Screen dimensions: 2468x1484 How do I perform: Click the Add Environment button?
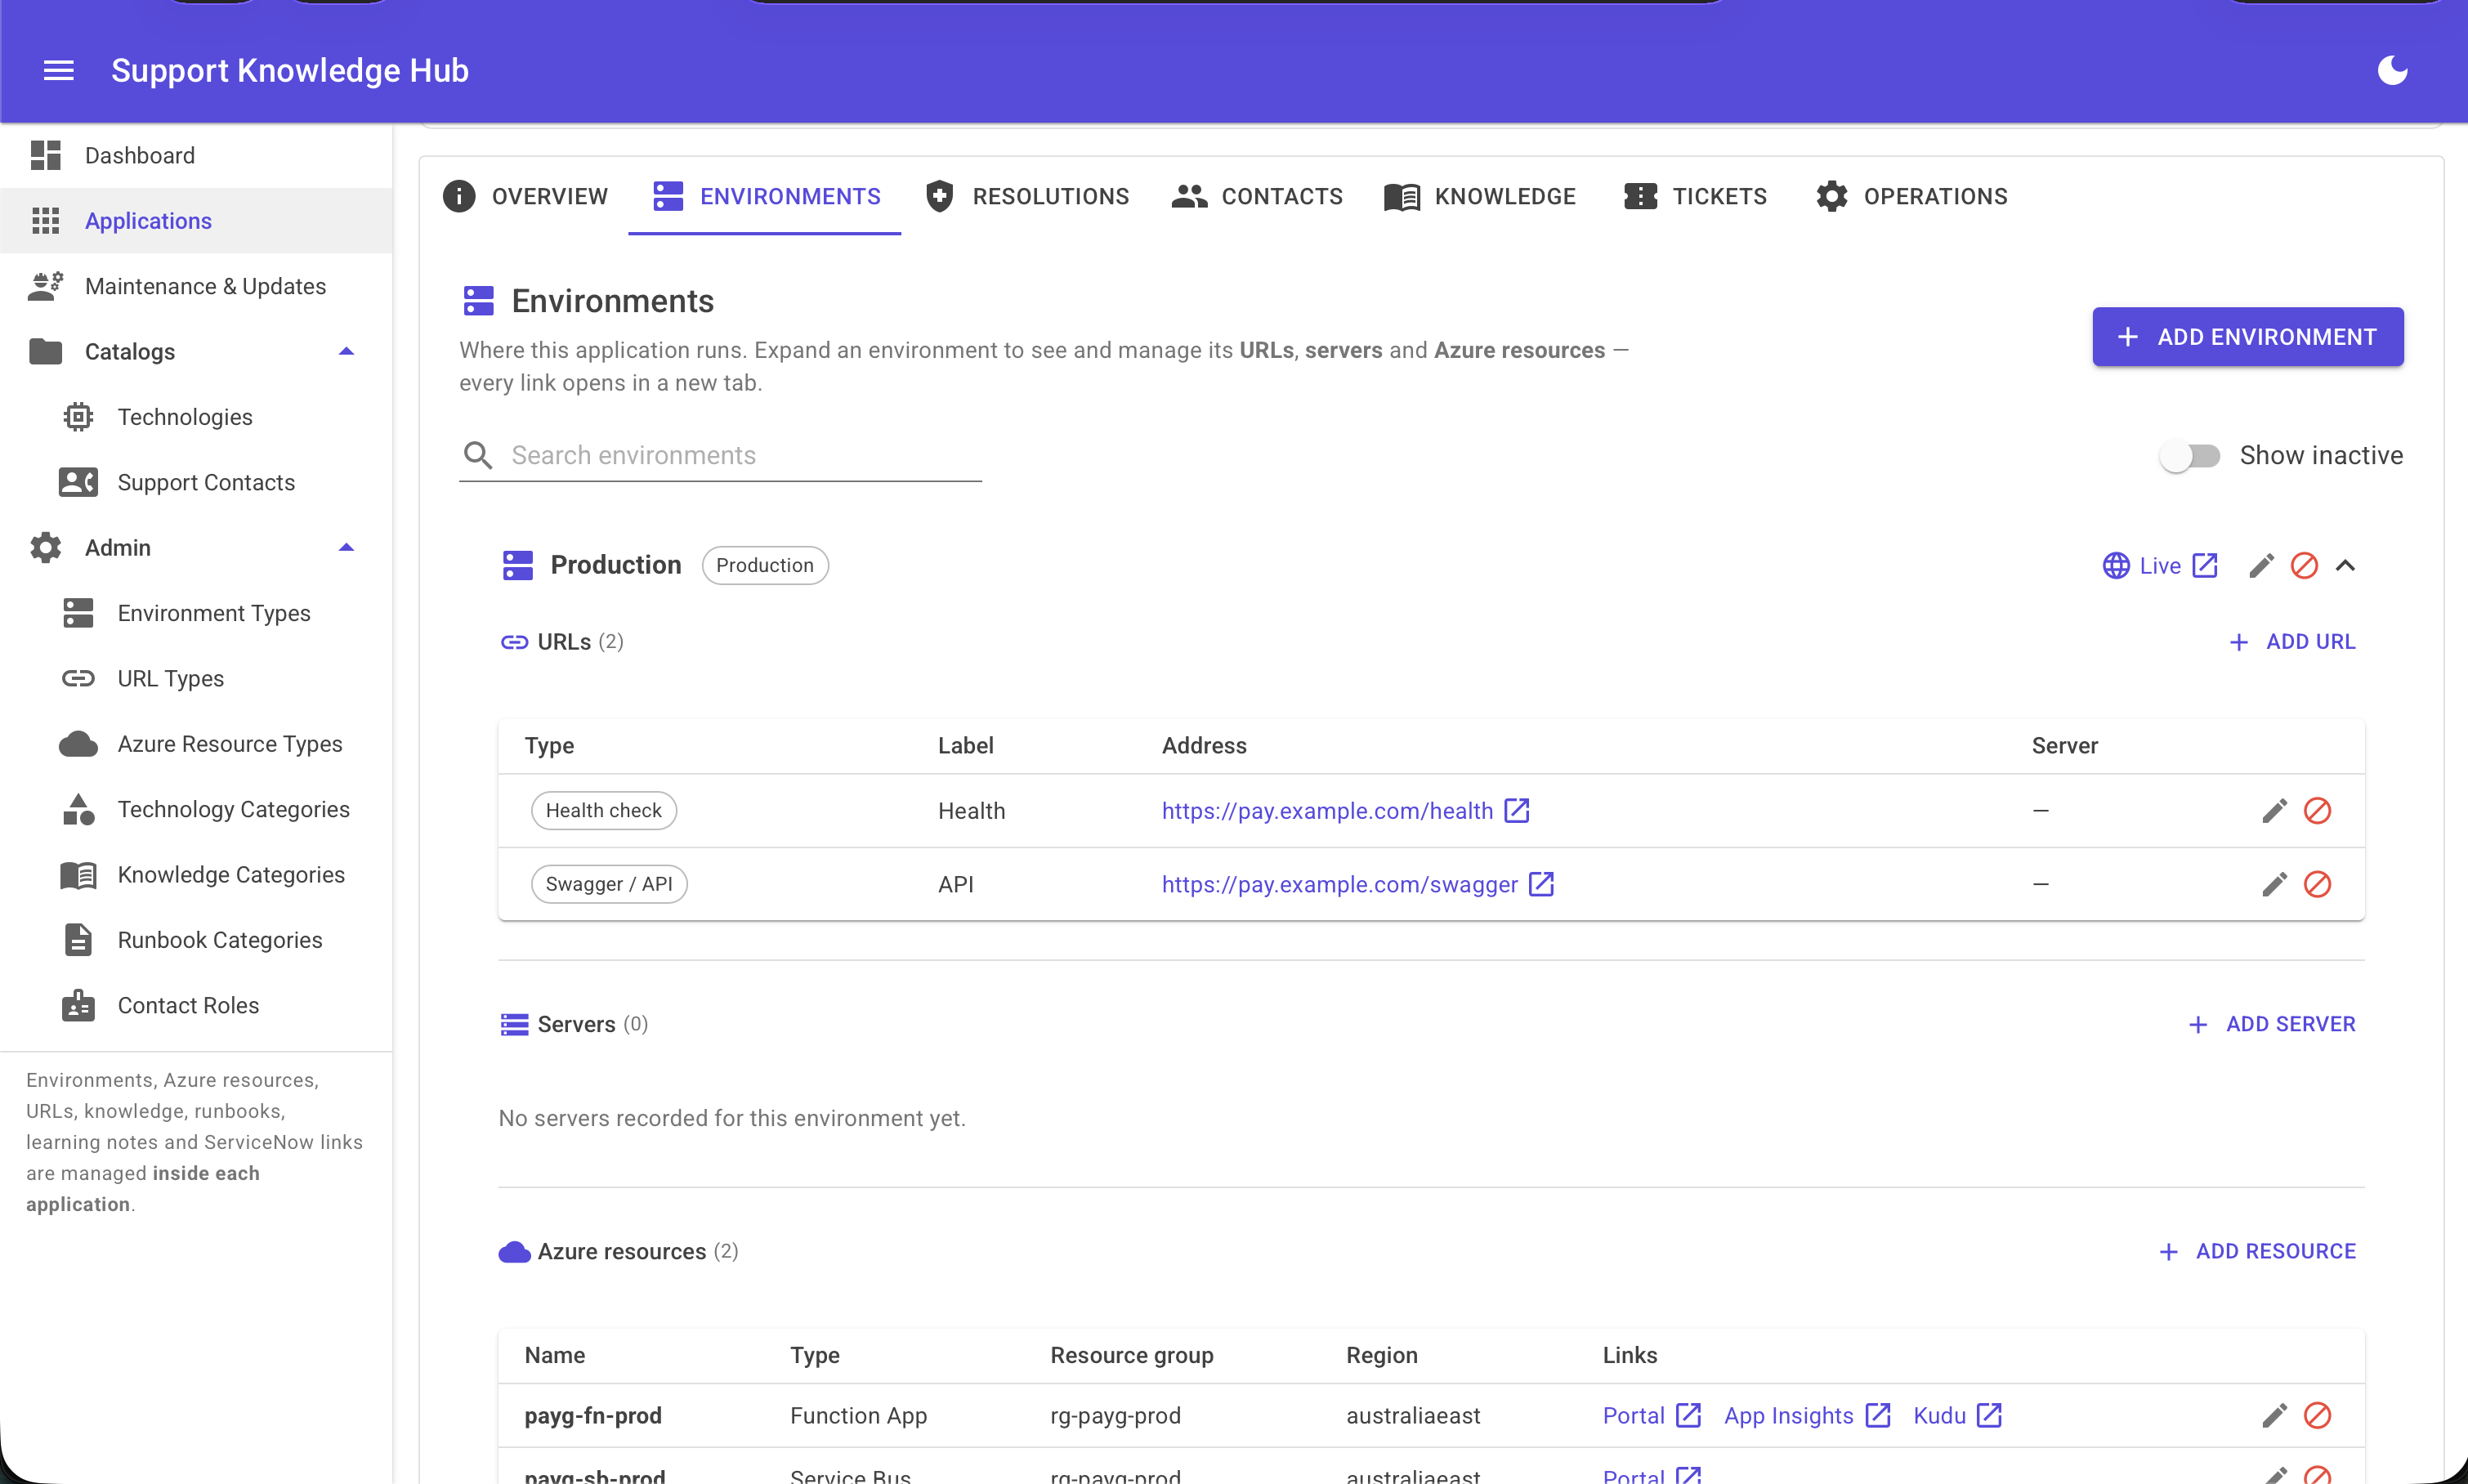2247,337
